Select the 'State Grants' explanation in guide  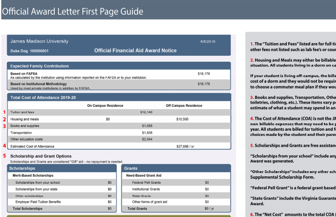pyautogui.click(x=293, y=201)
